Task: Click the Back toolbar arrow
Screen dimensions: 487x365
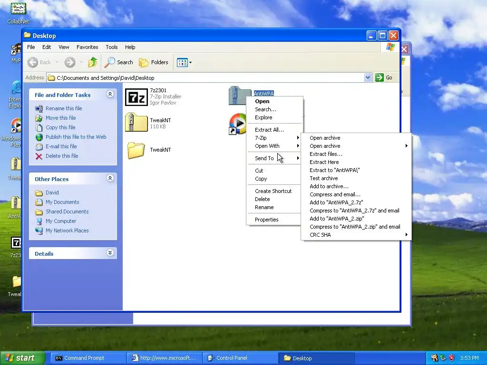Action: [33, 62]
